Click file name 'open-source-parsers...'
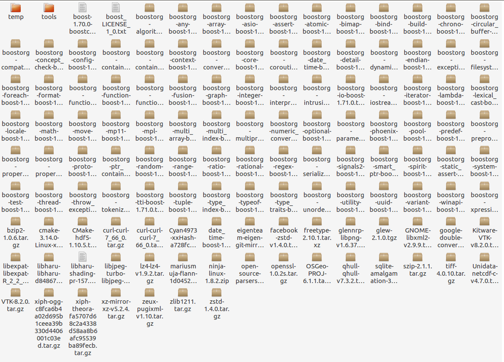Viewport: 504px width, 362px height. pyautogui.click(x=250, y=274)
